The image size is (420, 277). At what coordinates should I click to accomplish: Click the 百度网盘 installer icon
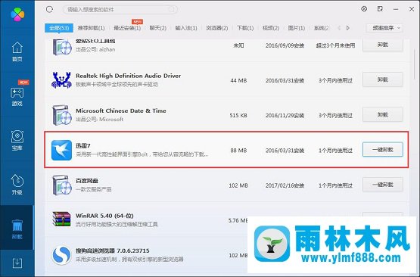click(61, 185)
